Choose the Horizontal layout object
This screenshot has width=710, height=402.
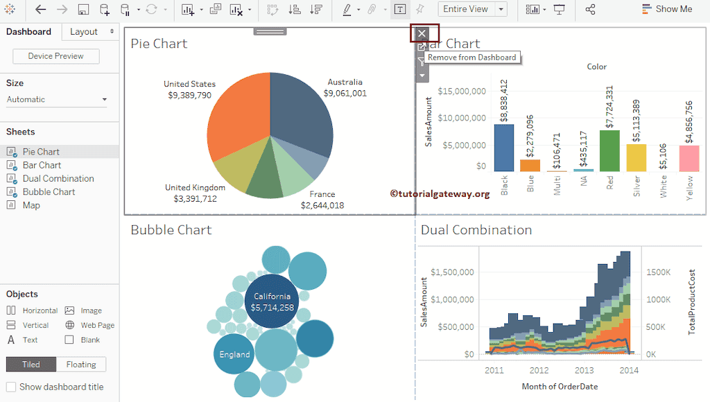pos(32,311)
